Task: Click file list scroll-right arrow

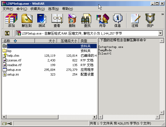Action: click(95, 117)
